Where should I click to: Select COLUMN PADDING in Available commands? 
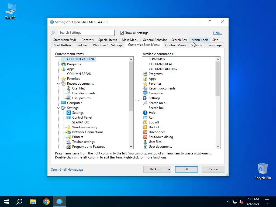(163, 69)
